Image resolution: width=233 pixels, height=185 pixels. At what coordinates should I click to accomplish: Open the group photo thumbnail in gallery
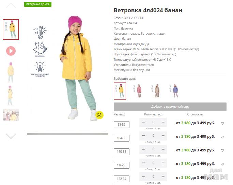pos(11,114)
